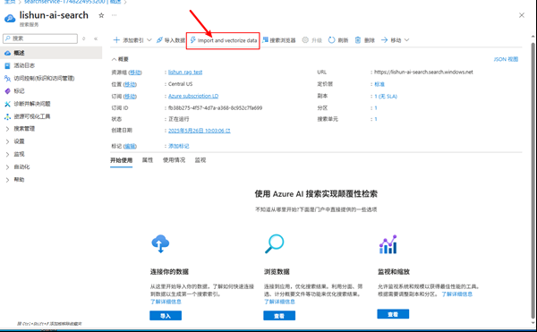Click the favorite star next to lishun-ai-search
This screenshot has width=537, height=332.
coord(101,15)
